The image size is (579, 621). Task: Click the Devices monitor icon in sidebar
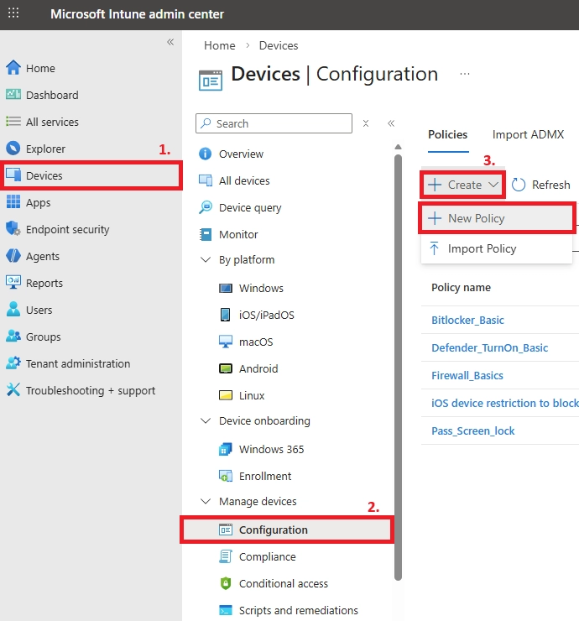point(13,175)
